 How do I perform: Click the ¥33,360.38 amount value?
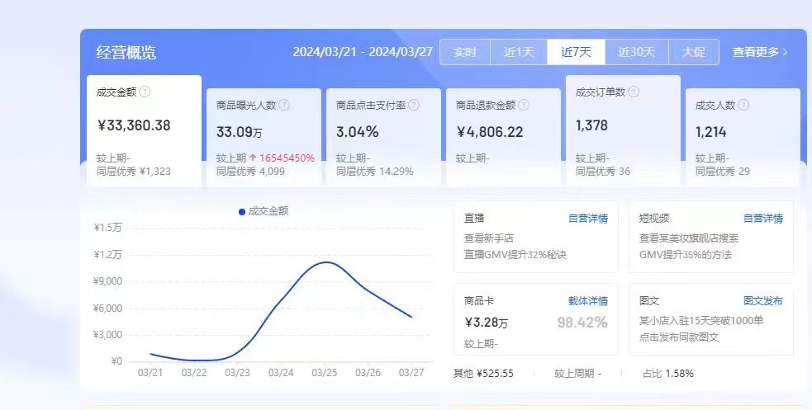[134, 125]
